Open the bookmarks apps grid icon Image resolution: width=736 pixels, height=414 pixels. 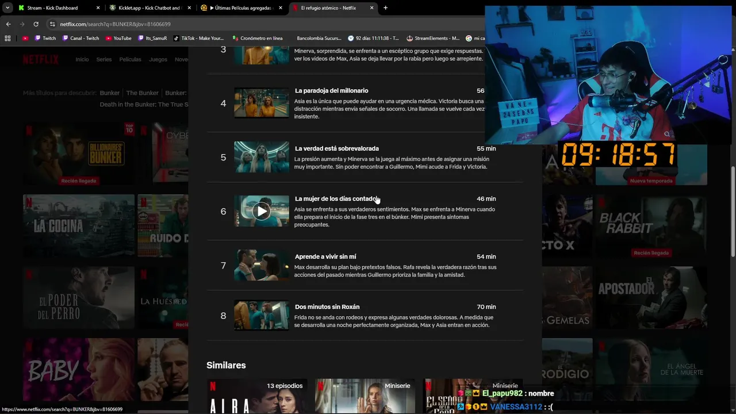(x=7, y=39)
